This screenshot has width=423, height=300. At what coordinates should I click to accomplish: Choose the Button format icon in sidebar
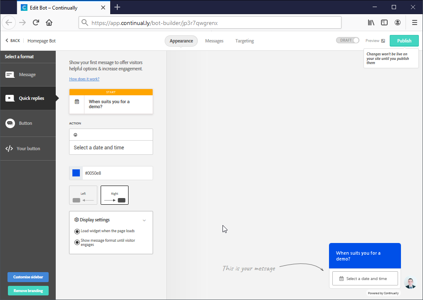[x=10, y=123]
